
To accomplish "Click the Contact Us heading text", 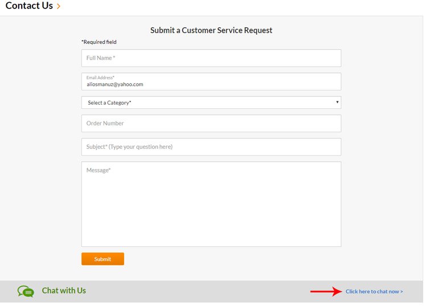I will pos(29,6).
